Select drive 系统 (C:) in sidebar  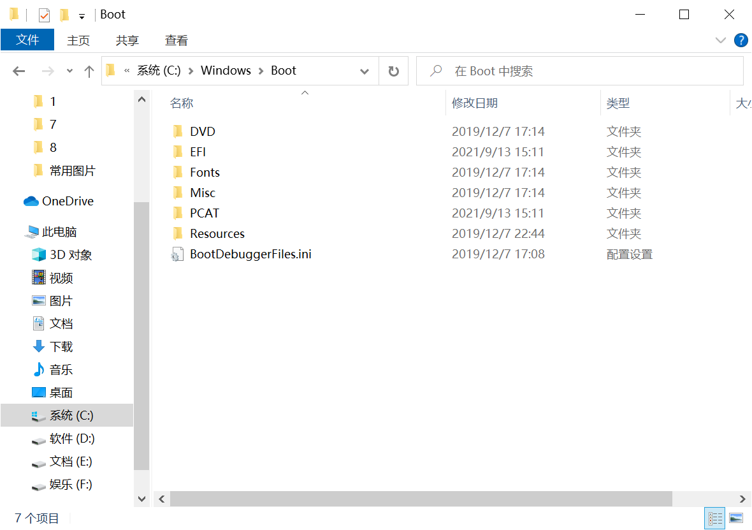tap(66, 415)
